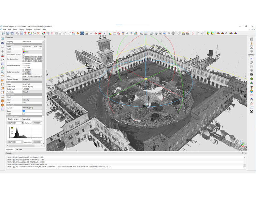The width and height of the screenshot is (256, 198).
Task: Click the Name value GualtieriTOT - Cloud 4
Action: click(32, 47)
